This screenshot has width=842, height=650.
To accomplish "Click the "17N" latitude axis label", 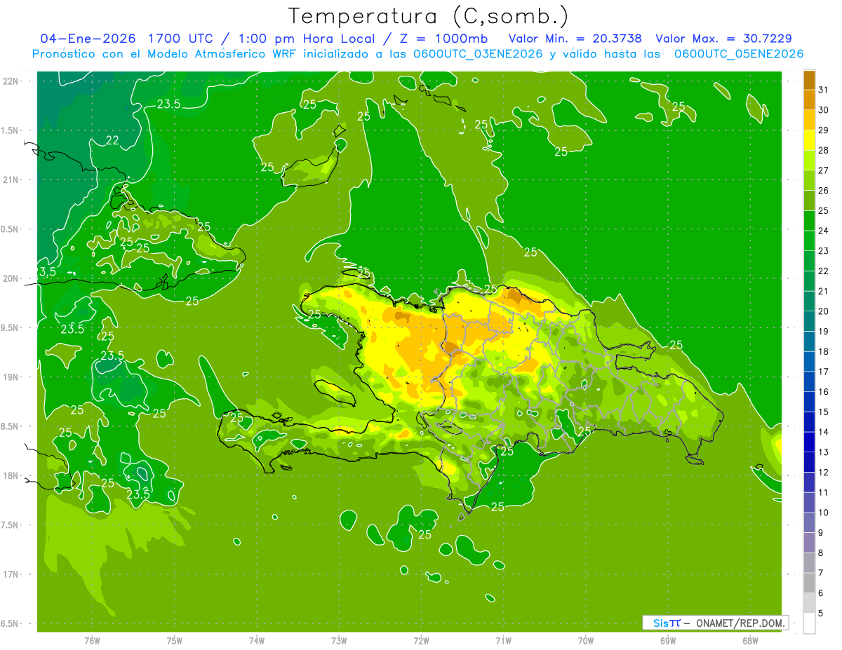I will click(12, 574).
